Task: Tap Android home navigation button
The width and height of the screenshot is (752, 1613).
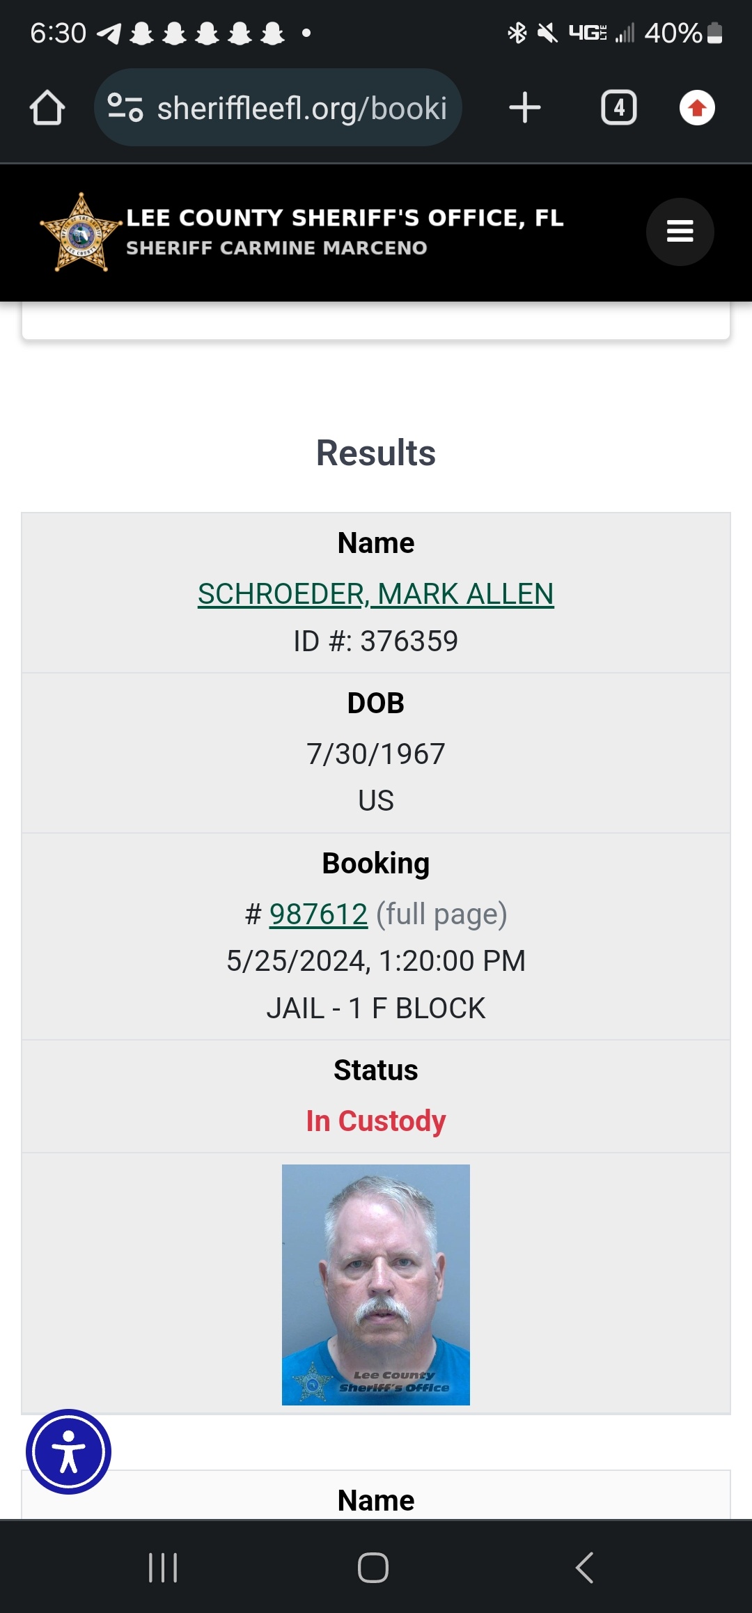Action: pos(373,1568)
